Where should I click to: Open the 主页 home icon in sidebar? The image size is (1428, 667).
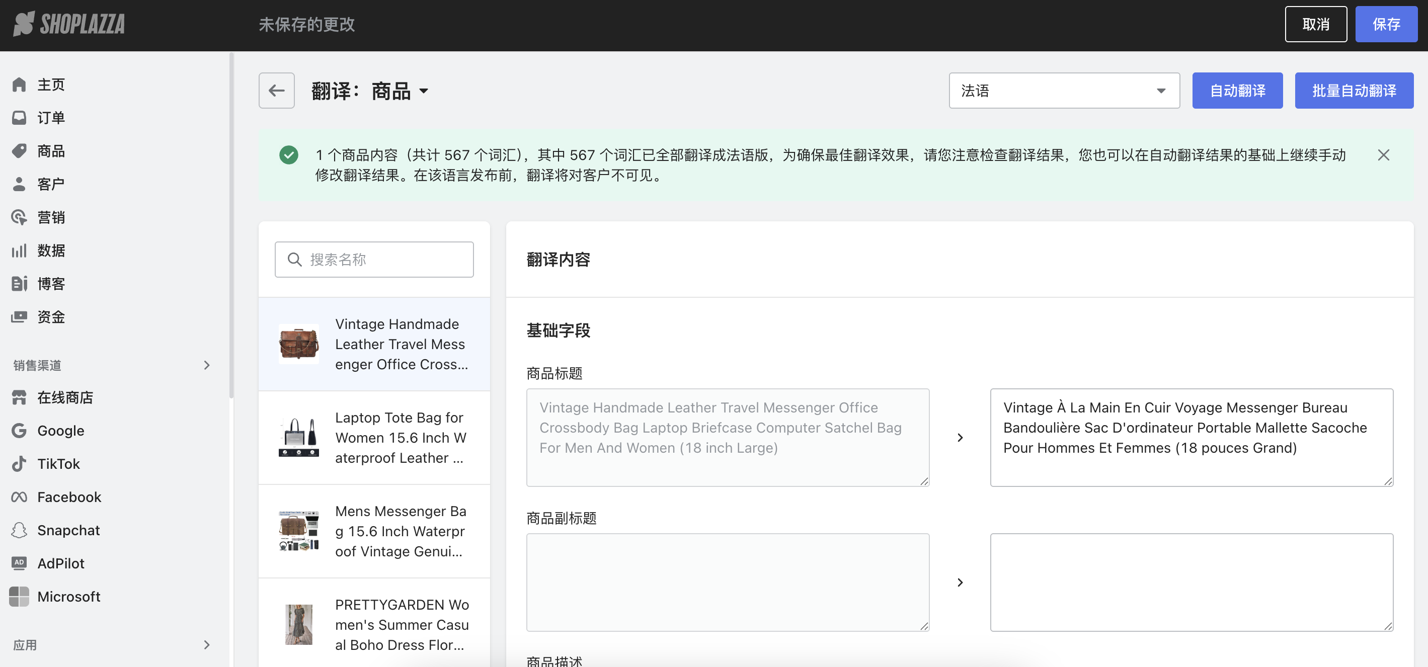click(x=20, y=84)
